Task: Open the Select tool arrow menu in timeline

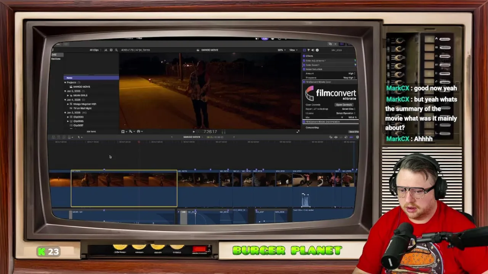Action: coord(79,137)
